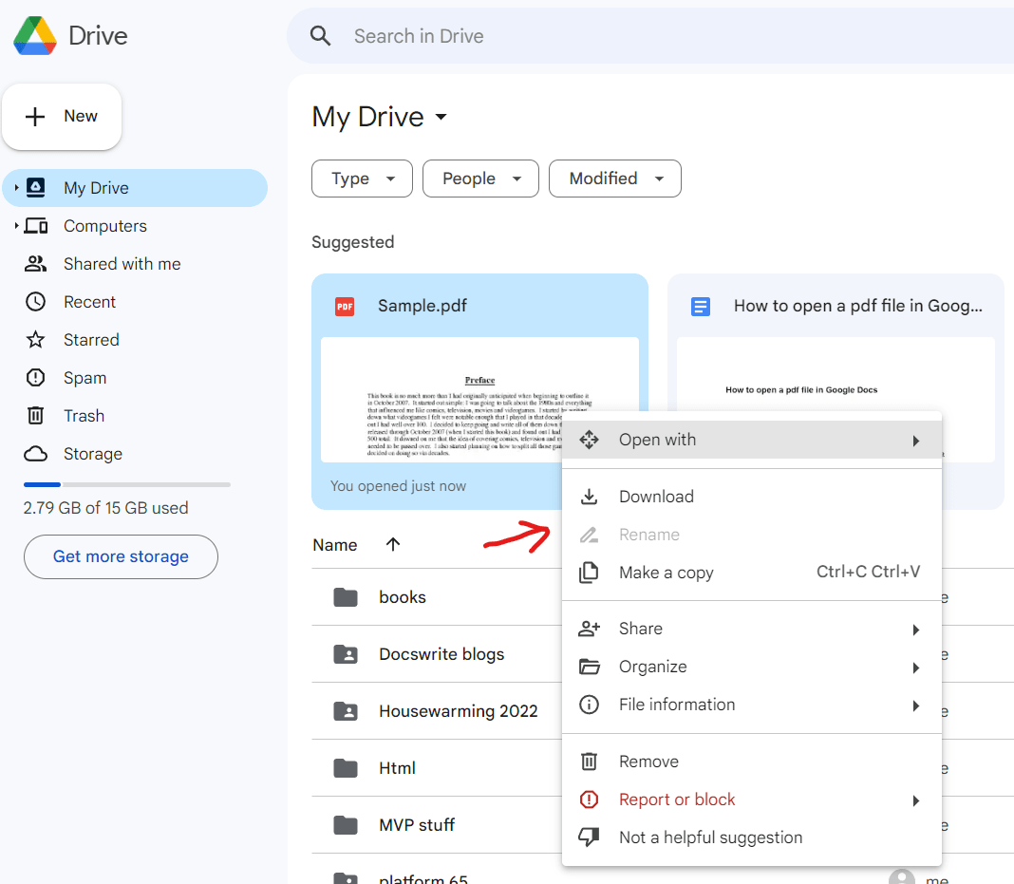1014x884 pixels.
Task: Click the Storage cloud icon
Action: point(36,453)
